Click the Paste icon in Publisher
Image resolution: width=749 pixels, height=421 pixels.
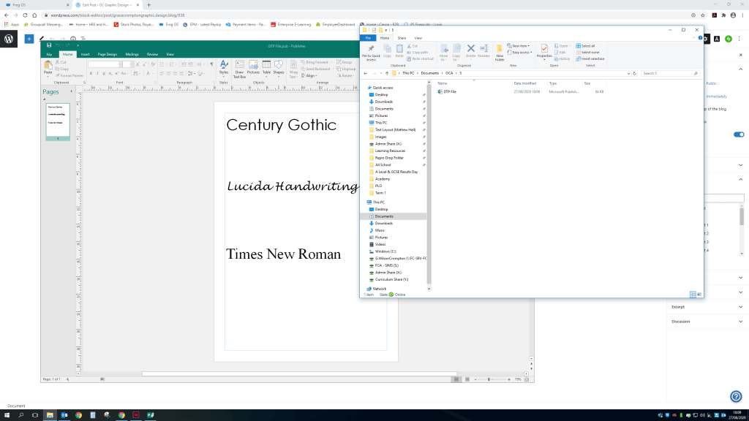coord(48,68)
